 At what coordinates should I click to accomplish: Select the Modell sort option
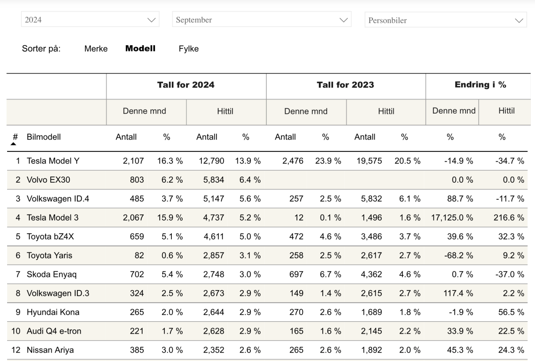point(140,48)
